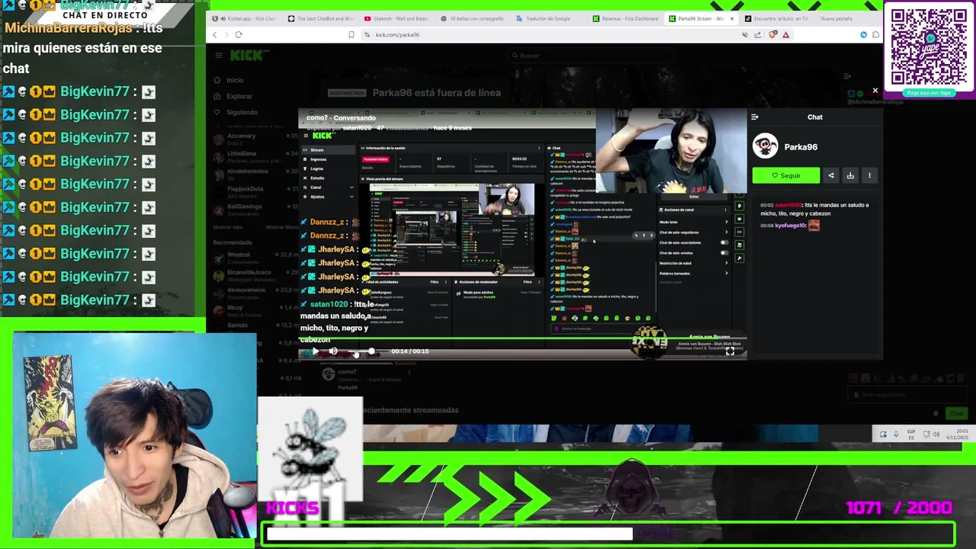The height and width of the screenshot is (549, 976).
Task: Toggle the Kick sidebar hamburger menu
Action: click(218, 55)
